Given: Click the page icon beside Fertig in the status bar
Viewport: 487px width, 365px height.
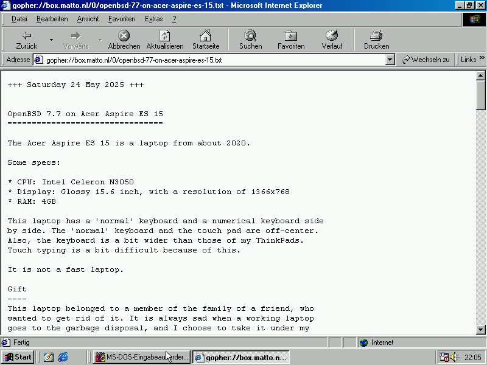Looking at the screenshot, I should pos(5,342).
